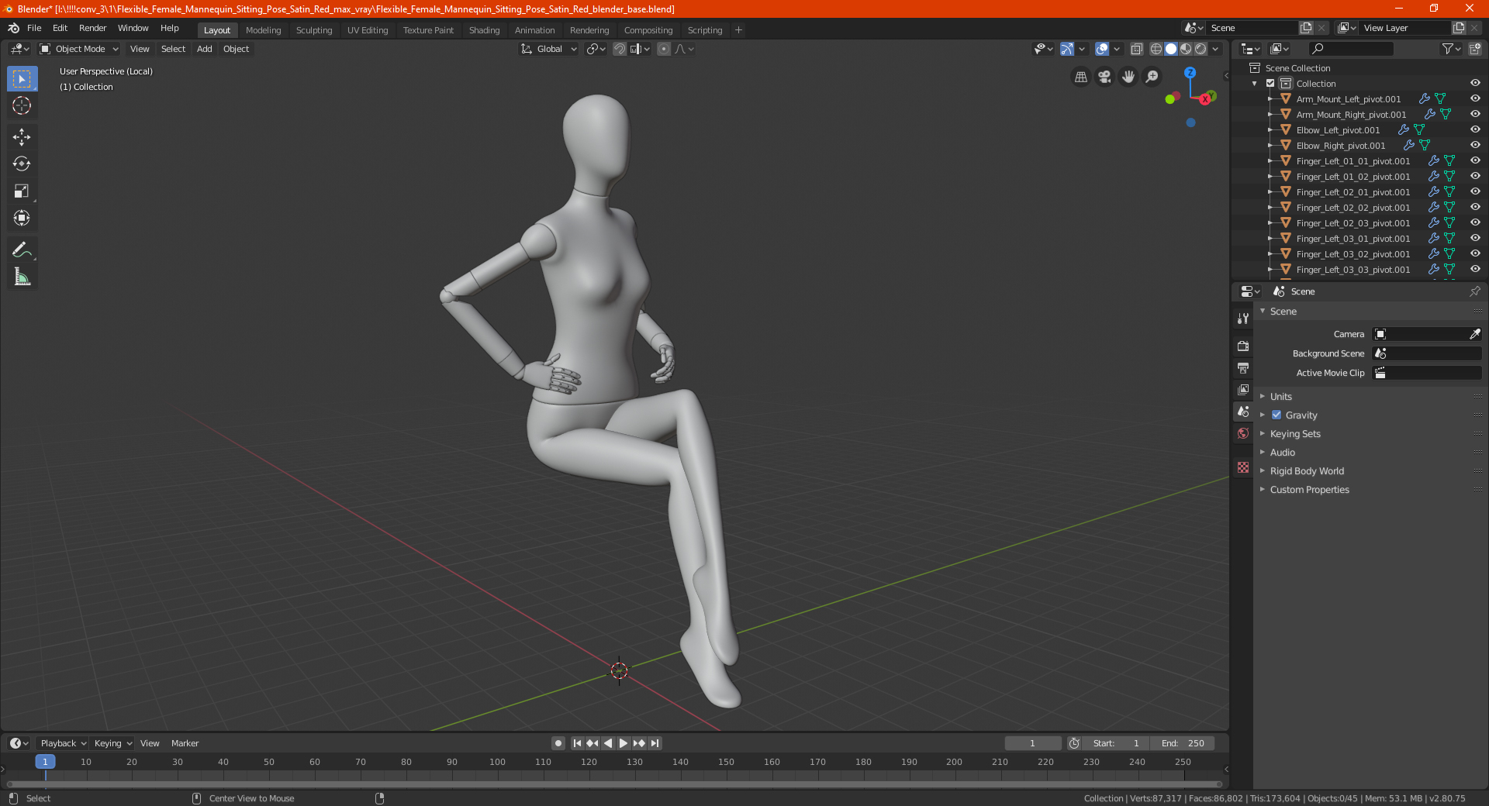Toggle snapping magnet icon

click(x=619, y=49)
